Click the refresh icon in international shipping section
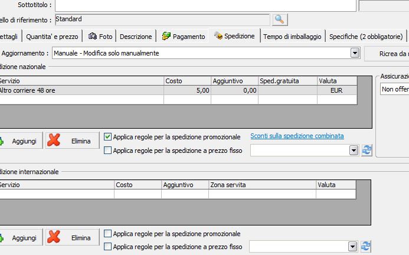This screenshot has width=409, height=255. point(366,246)
